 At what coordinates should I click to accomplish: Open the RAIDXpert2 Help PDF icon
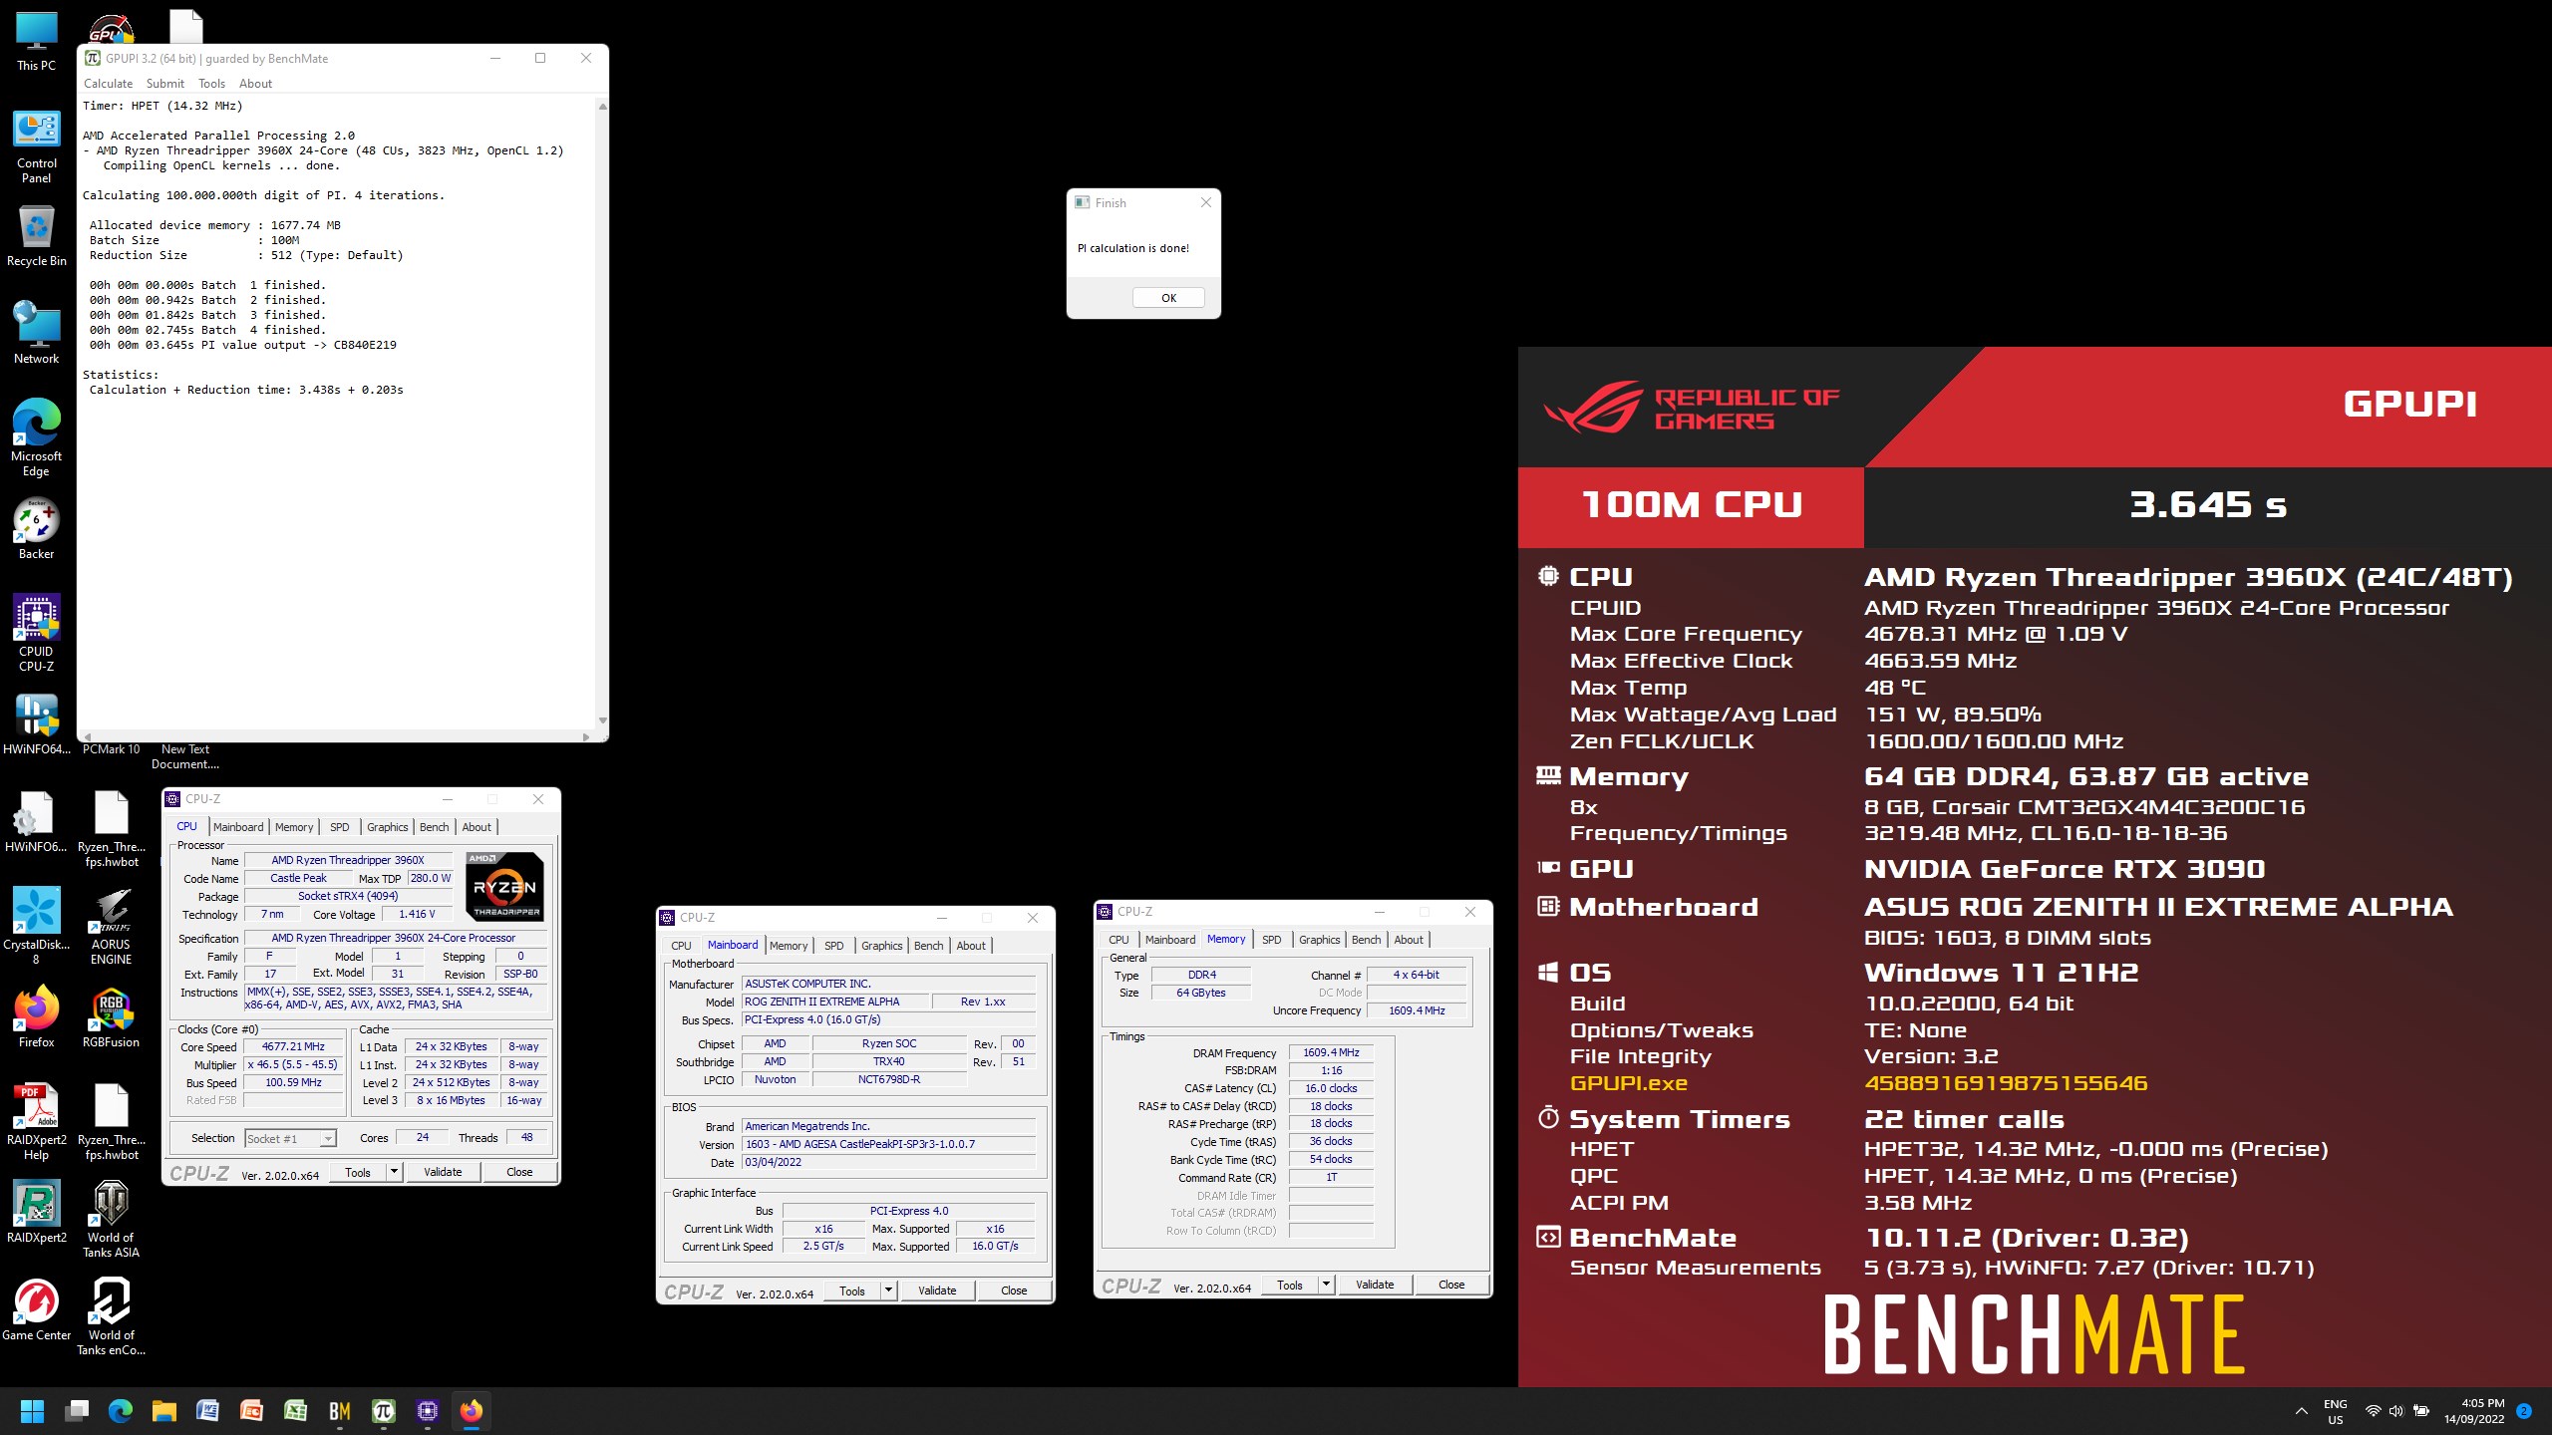coord(36,1122)
